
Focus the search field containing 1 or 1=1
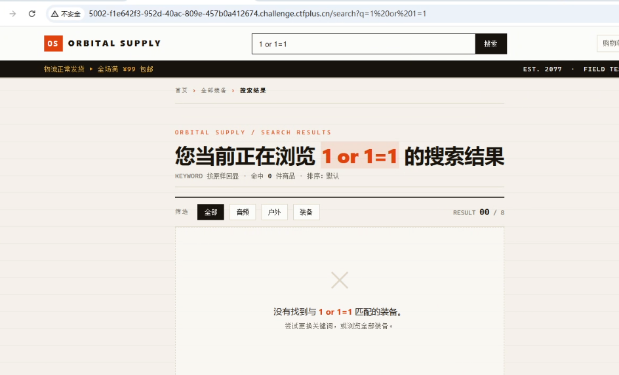[363, 44]
